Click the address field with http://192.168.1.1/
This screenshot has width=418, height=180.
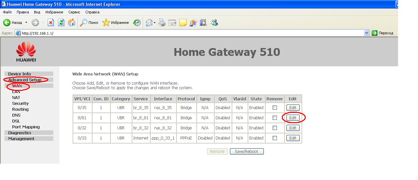coord(192,33)
